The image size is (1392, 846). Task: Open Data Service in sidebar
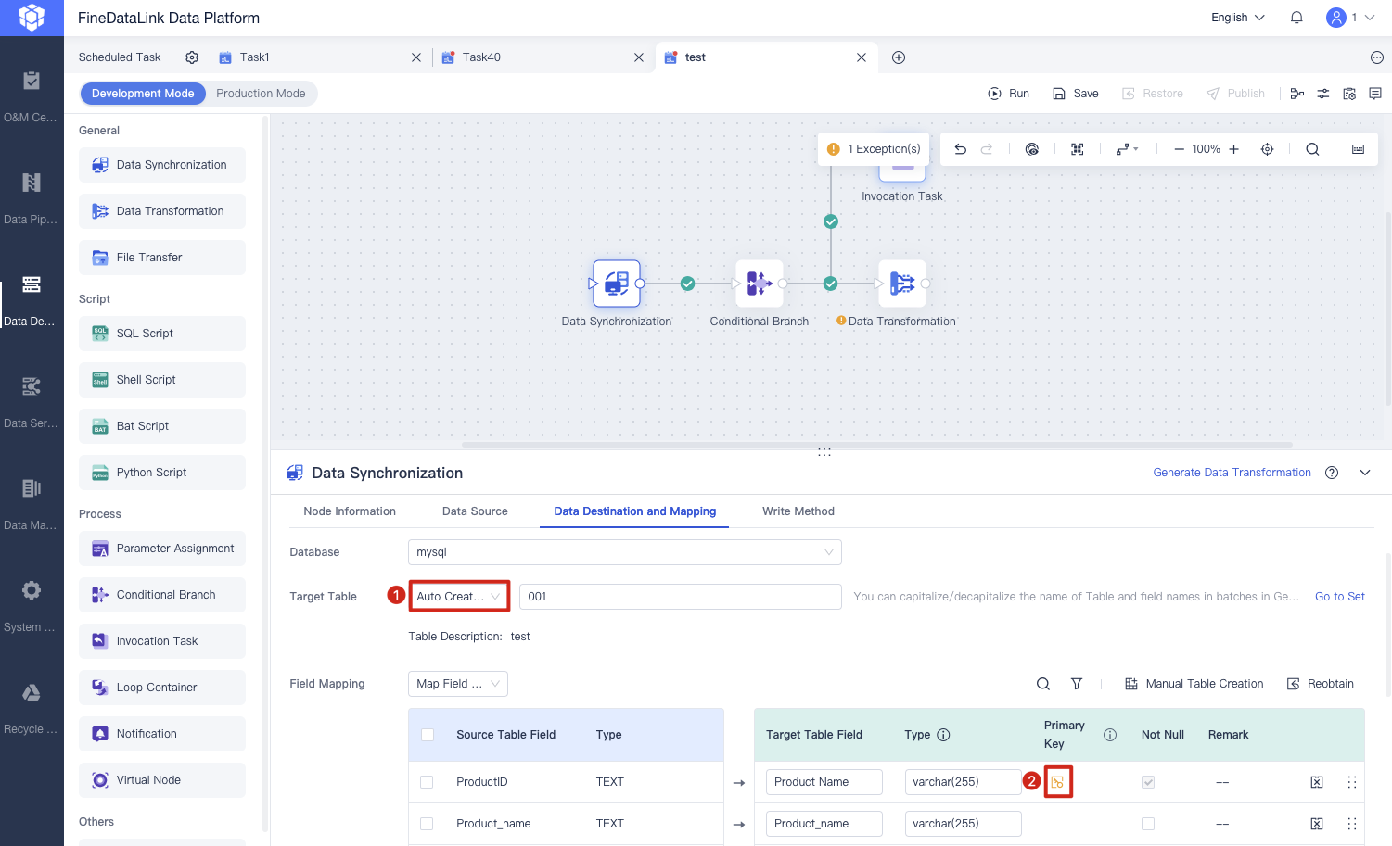click(x=32, y=402)
